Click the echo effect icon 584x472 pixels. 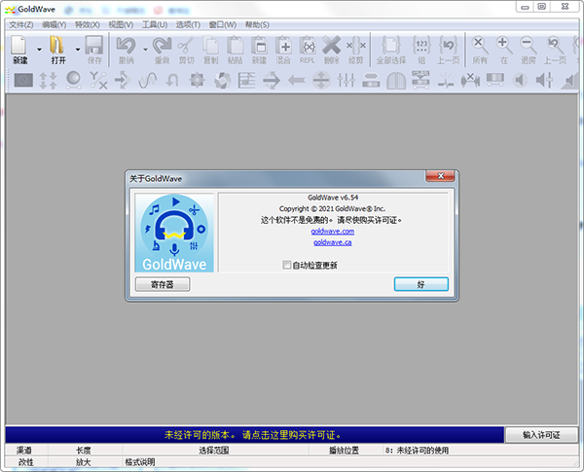123,80
